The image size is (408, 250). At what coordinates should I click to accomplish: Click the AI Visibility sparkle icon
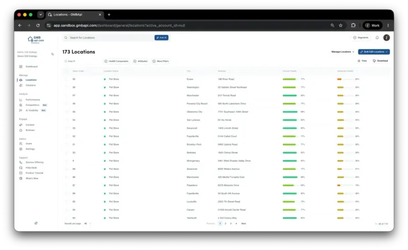21,111
